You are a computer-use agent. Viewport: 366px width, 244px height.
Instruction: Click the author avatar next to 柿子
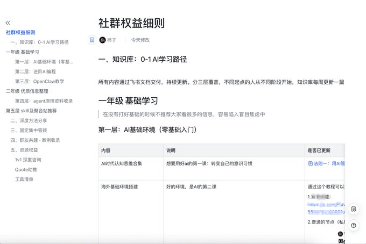[x=102, y=40]
